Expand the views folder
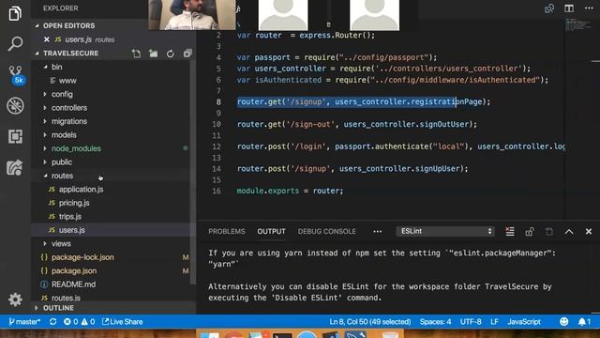The image size is (600, 338). [x=61, y=243]
